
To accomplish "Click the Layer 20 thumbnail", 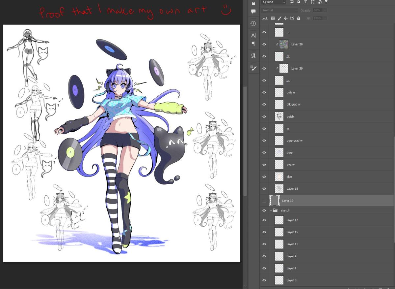I will 283,44.
